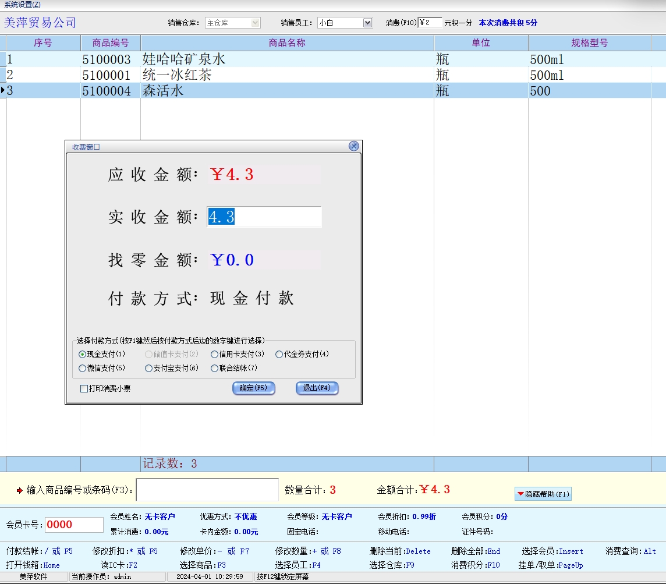The image size is (666, 584).
Task: Click the red arrow icon beside barcode input
Action: (19, 490)
